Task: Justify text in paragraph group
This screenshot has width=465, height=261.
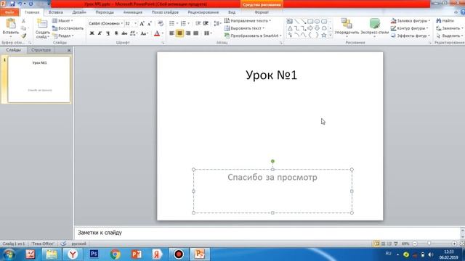Action: 195,33
